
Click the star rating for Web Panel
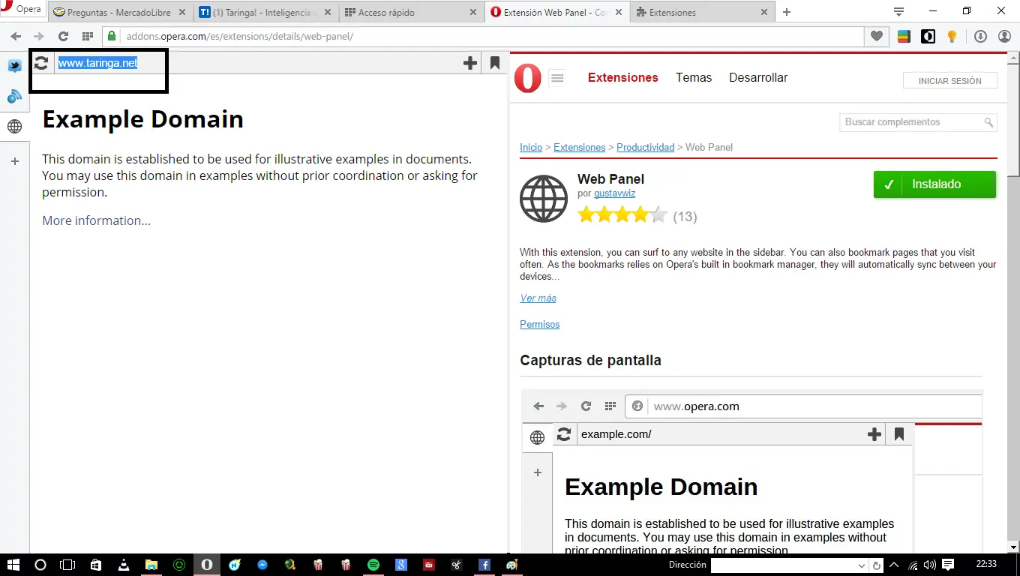(x=622, y=216)
